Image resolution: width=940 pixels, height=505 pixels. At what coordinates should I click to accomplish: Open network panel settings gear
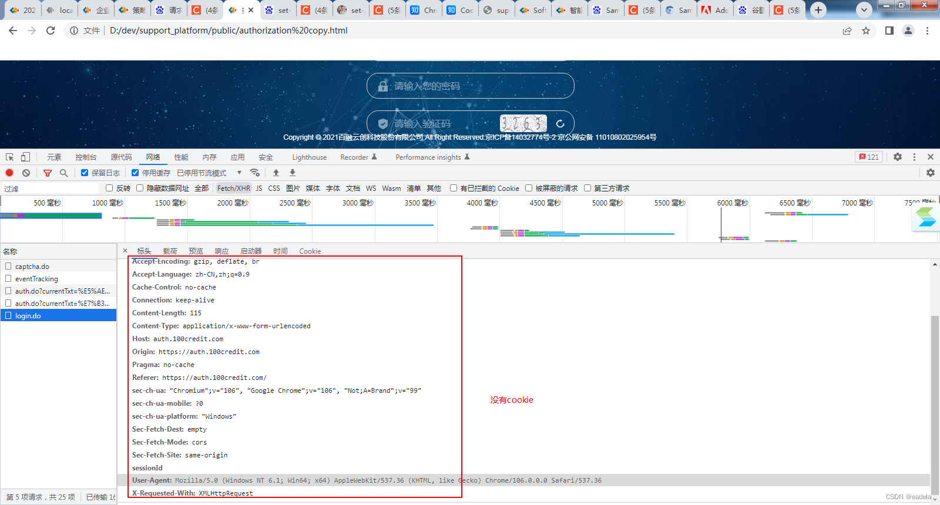931,173
